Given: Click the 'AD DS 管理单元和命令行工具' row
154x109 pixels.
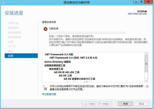Looking at the screenshot, I should coord(79,79).
